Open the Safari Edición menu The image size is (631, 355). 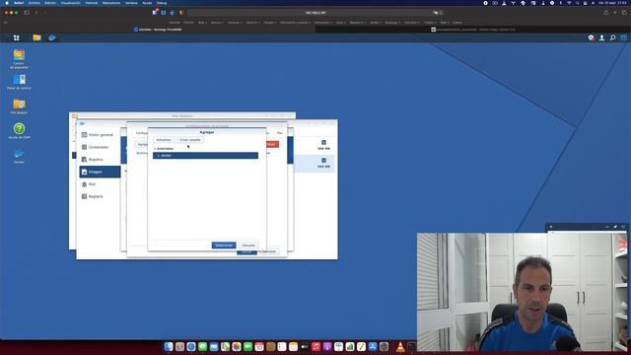click(50, 3)
